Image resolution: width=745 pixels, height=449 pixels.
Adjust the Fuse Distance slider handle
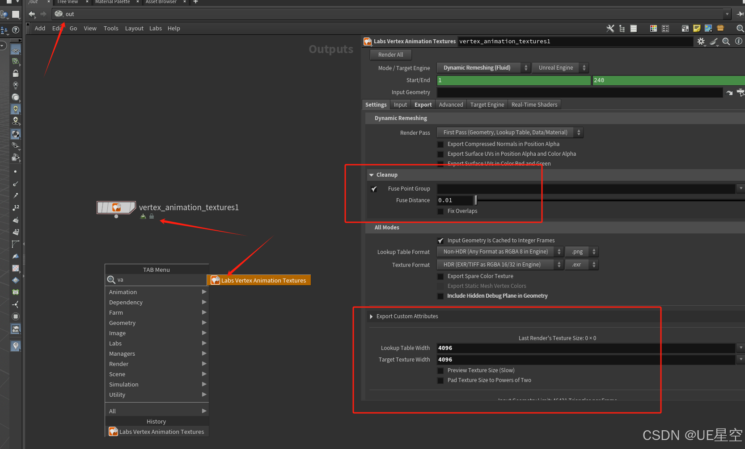coord(476,200)
